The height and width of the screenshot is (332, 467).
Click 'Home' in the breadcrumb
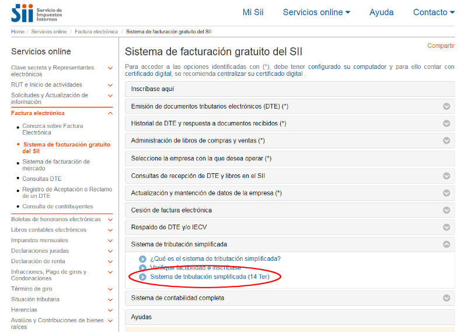[18, 31]
